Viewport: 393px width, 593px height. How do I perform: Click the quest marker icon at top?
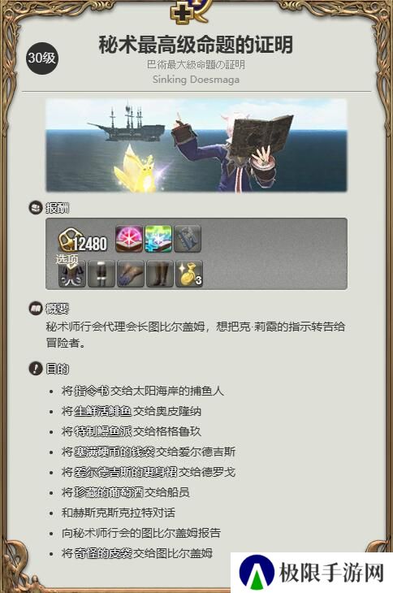(188, 11)
